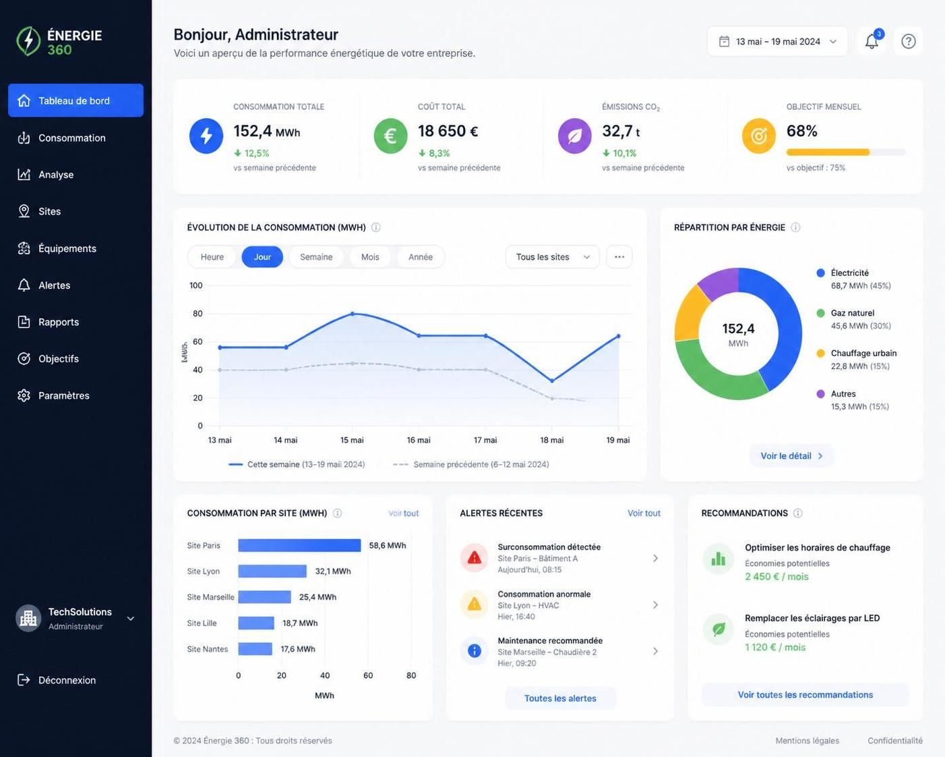Click info icon beside Évolution de la consommation
This screenshot has height=757, width=945.
coord(376,227)
